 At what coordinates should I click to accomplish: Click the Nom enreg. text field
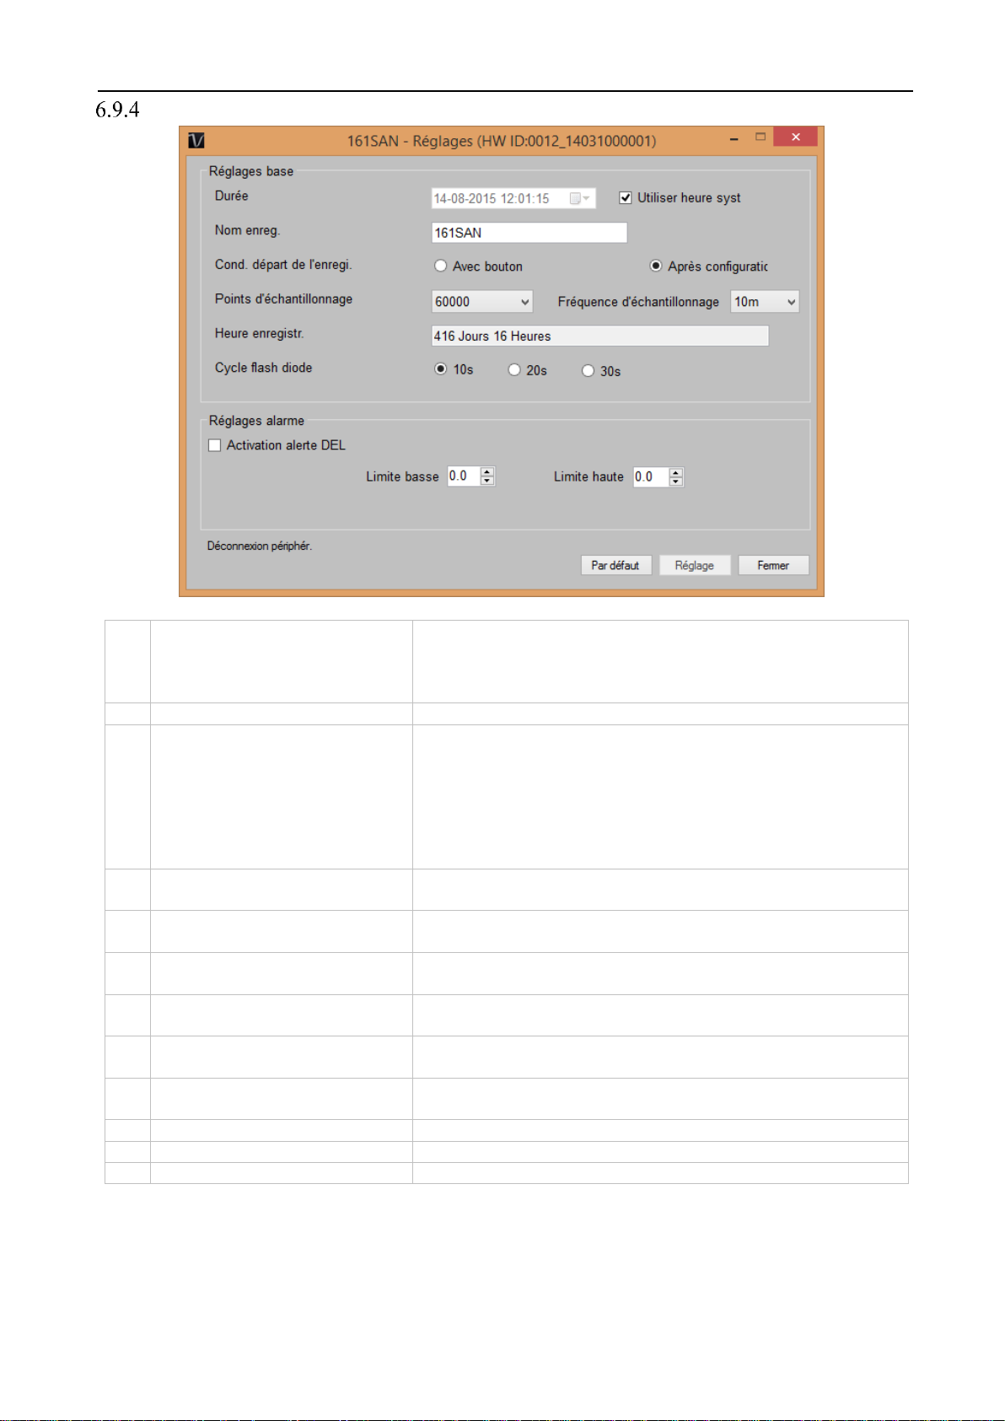click(x=529, y=233)
